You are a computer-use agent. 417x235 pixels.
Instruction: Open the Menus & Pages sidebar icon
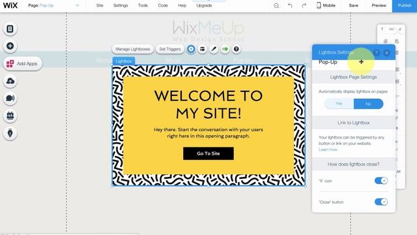click(x=10, y=29)
